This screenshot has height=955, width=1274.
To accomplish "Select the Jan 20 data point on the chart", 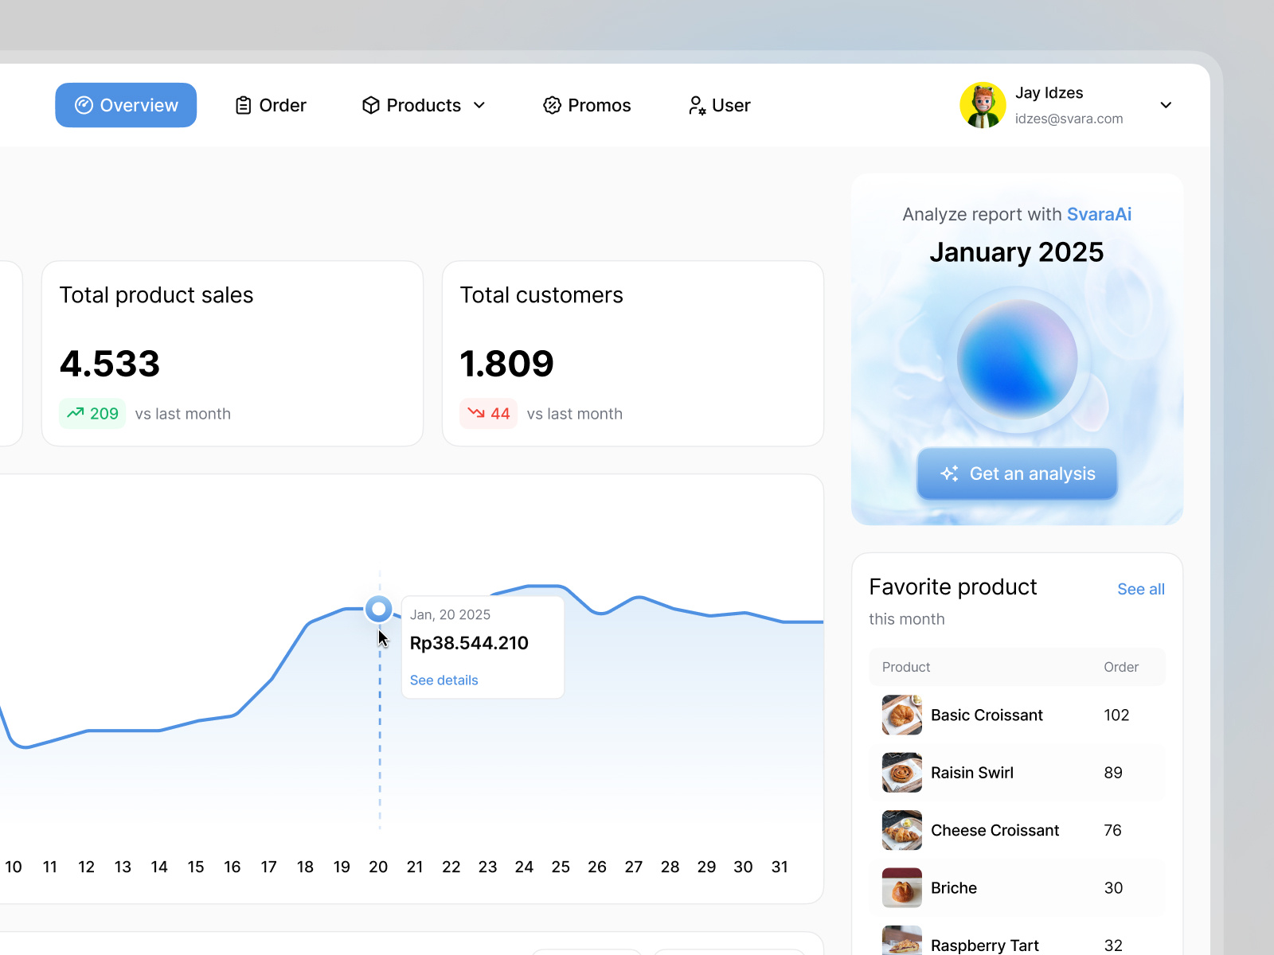I will [x=379, y=609].
